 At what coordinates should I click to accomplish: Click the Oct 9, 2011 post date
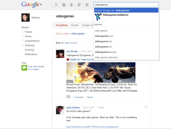pyautogui.click(x=86, y=51)
